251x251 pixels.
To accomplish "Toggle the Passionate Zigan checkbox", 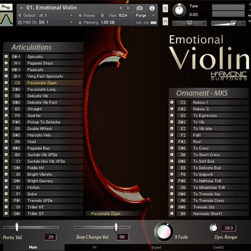I will [x=6, y=82].
